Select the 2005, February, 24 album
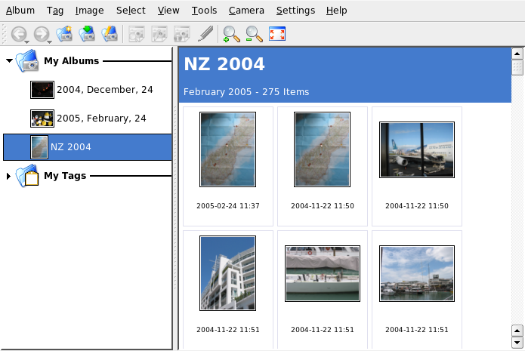 (101, 119)
